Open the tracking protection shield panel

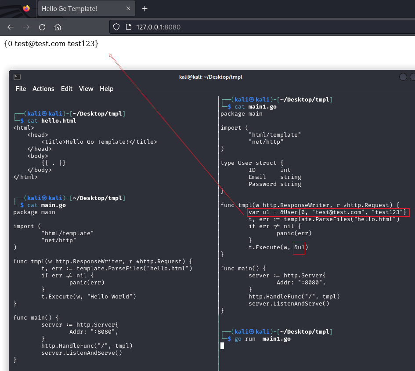point(116,27)
